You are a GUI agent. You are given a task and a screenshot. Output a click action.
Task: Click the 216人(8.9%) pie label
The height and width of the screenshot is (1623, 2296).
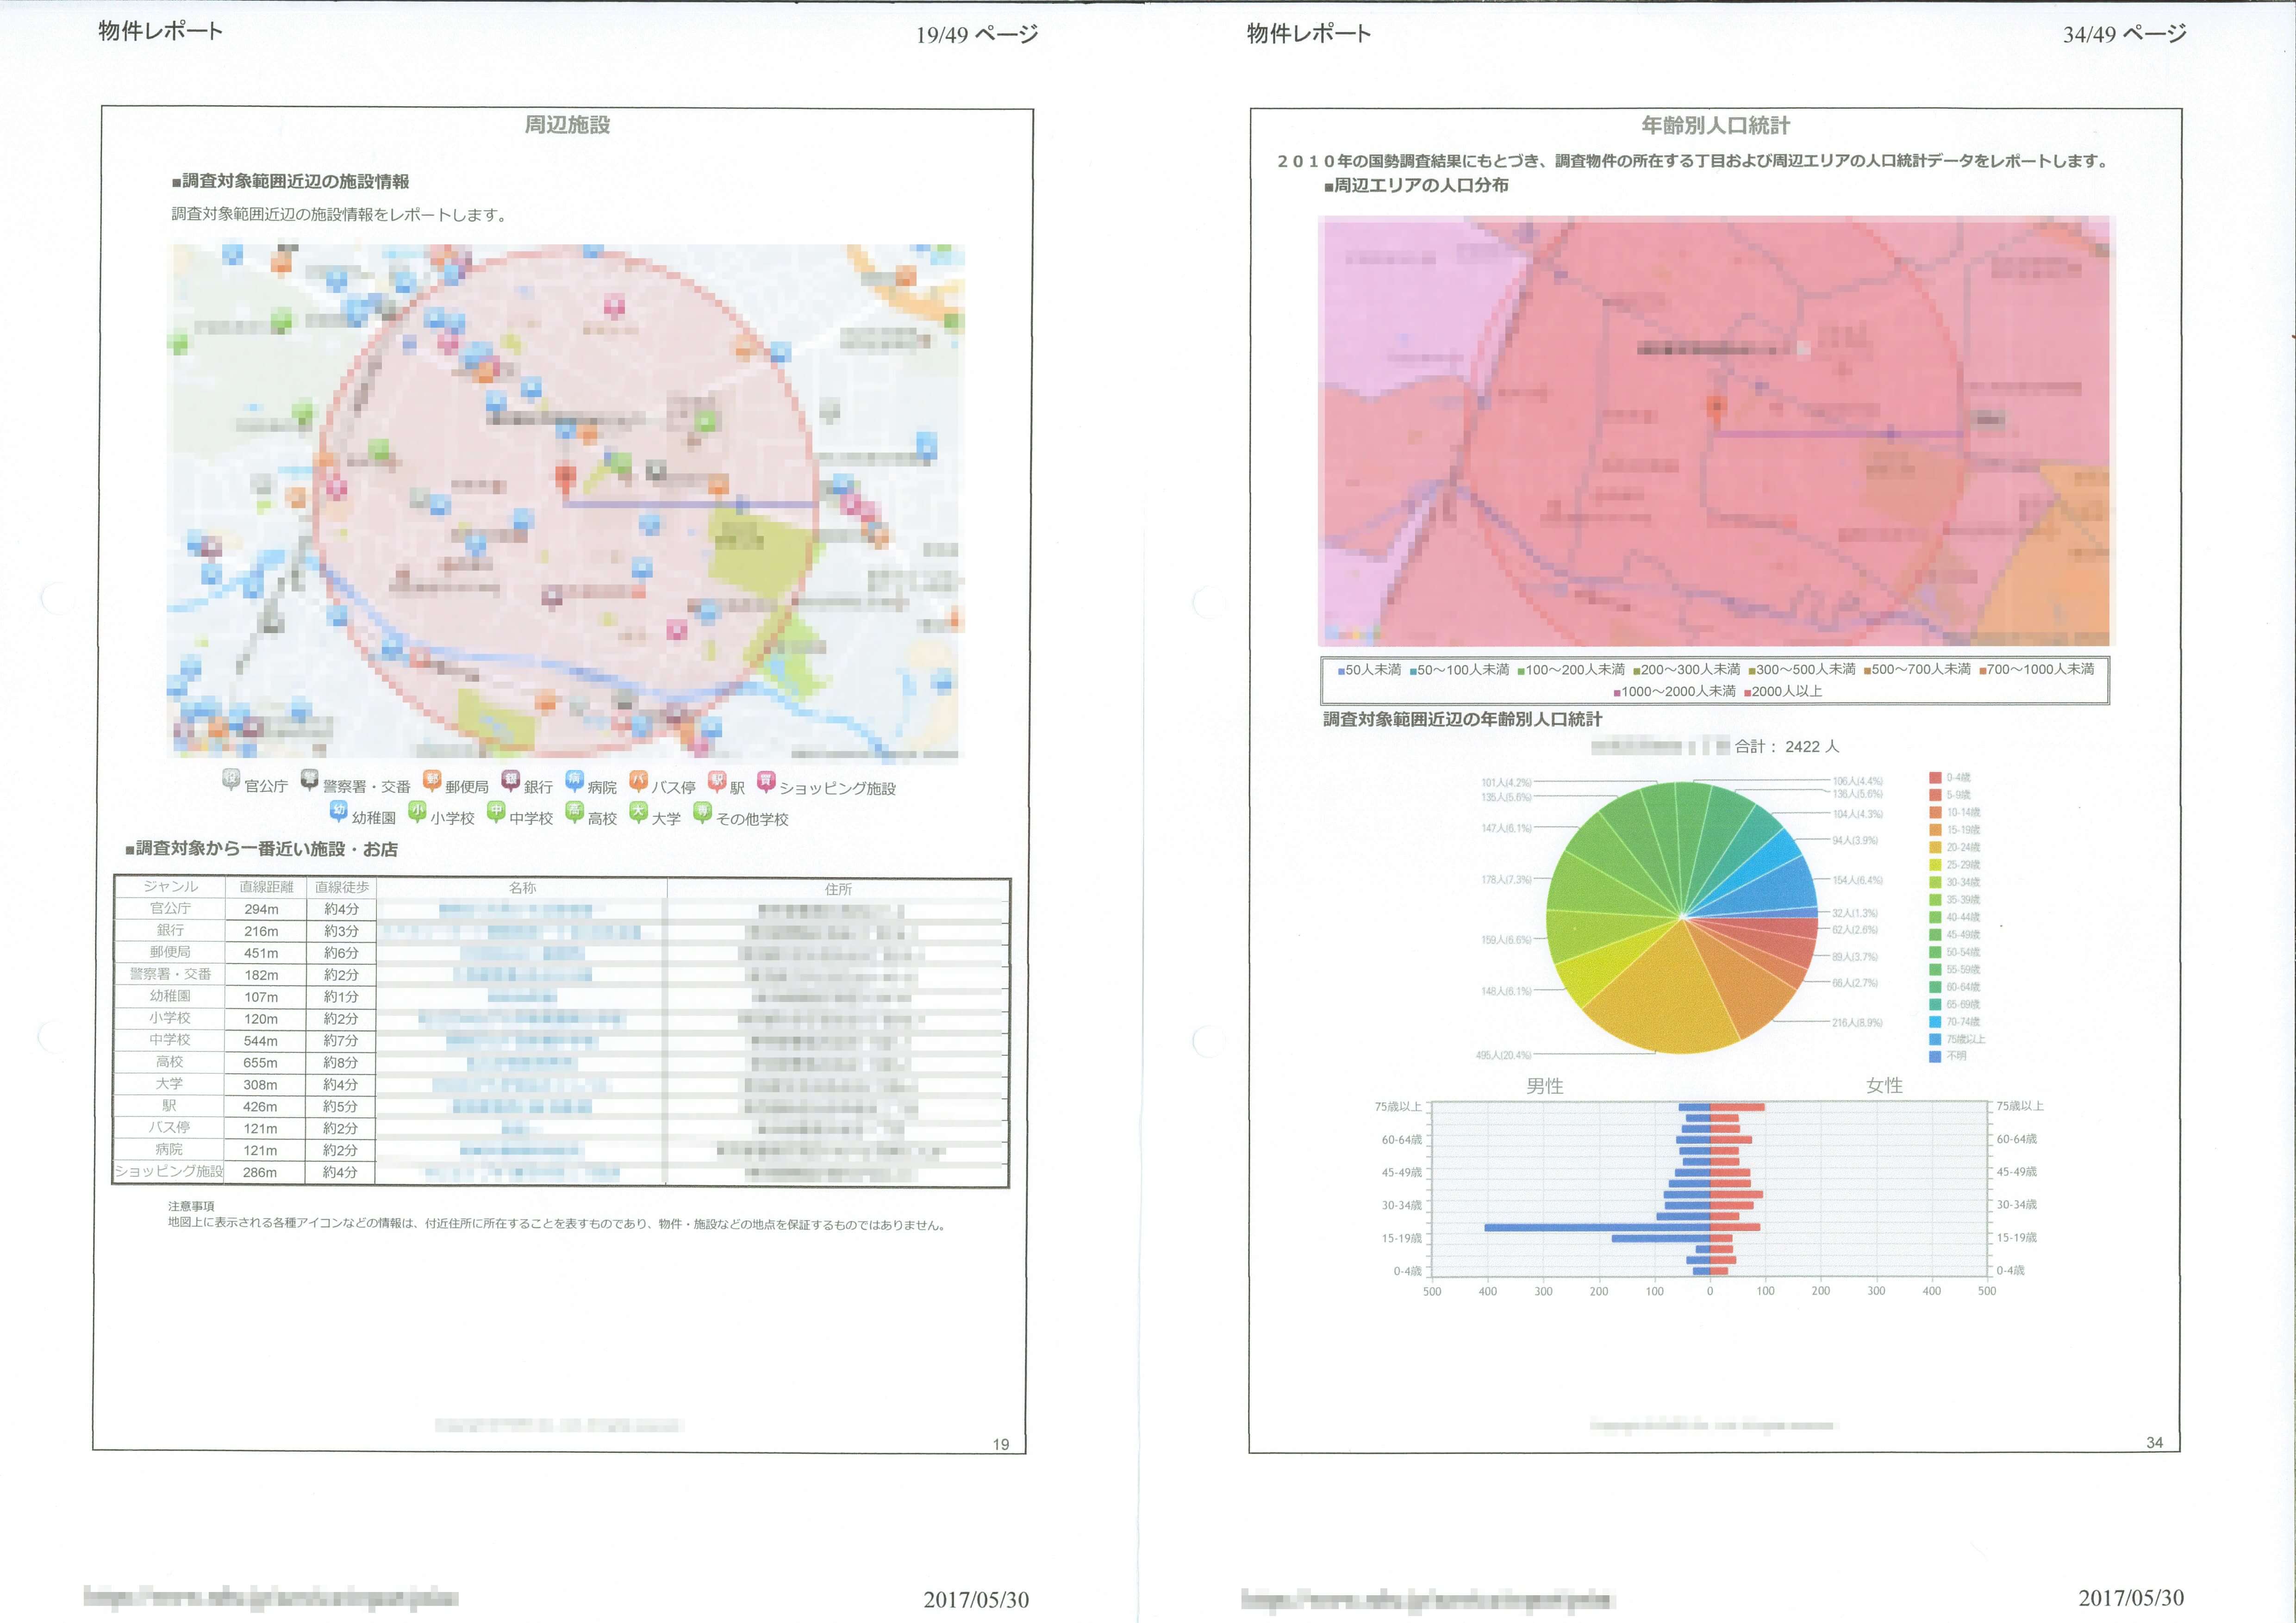point(1857,1023)
